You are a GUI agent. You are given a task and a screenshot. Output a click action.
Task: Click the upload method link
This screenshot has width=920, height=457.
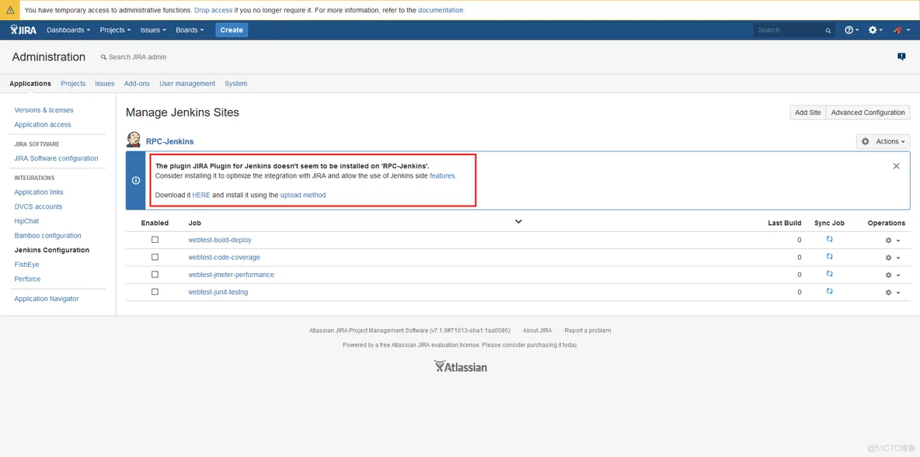[x=303, y=195]
